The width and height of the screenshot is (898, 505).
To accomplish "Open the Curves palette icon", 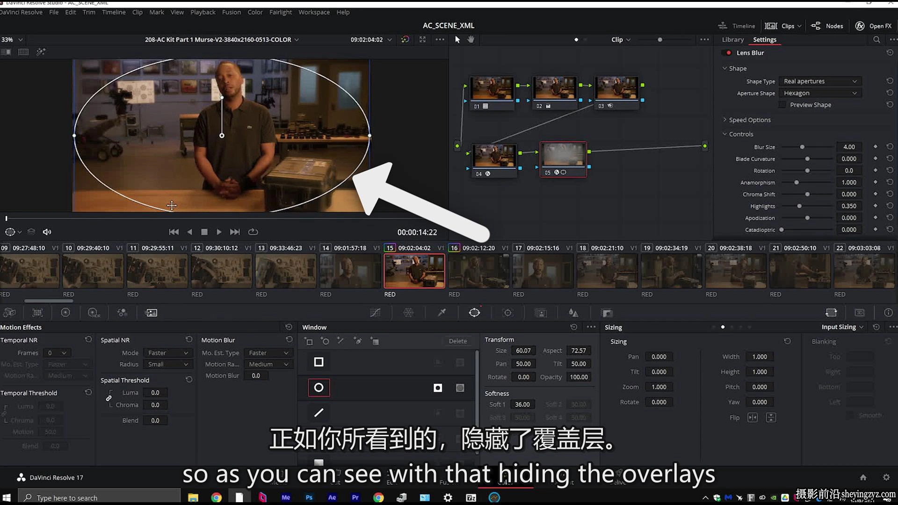I will tap(375, 312).
